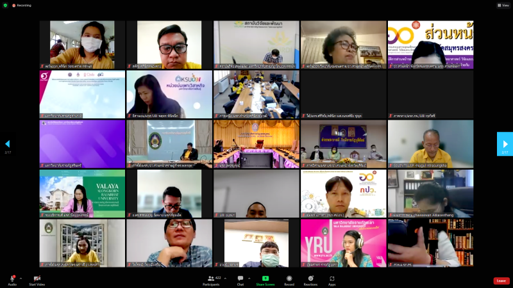Viewport: 513px width, 288px height.
Task: Click the Audio microphone icon
Action: click(12, 278)
